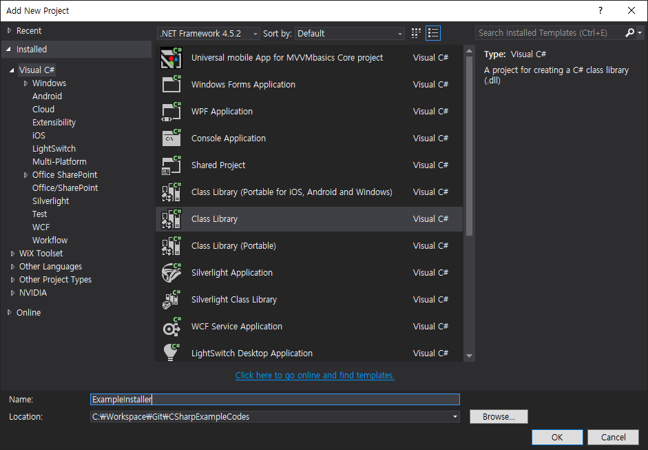Expand the Online section

[x=9, y=312]
